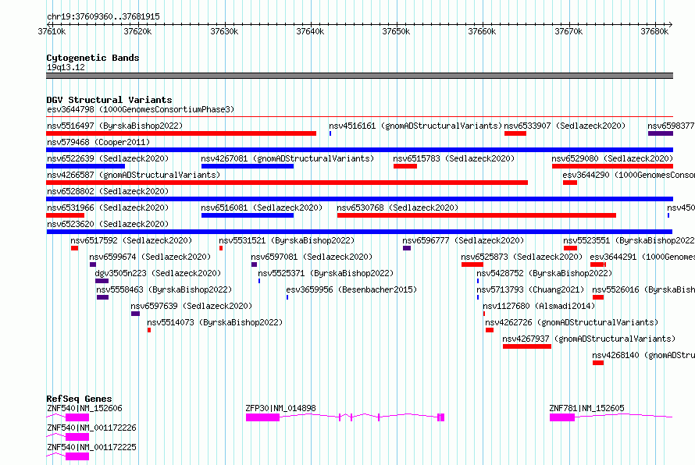Click the 19q13.12 cytogenetic band bar
Image resolution: width=695 pixels, height=465 pixels.
[359, 76]
